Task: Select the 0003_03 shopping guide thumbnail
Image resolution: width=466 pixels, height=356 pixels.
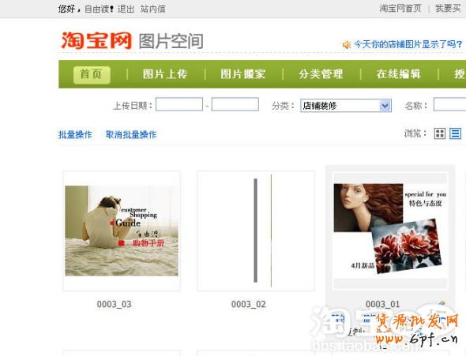Action: pos(122,230)
